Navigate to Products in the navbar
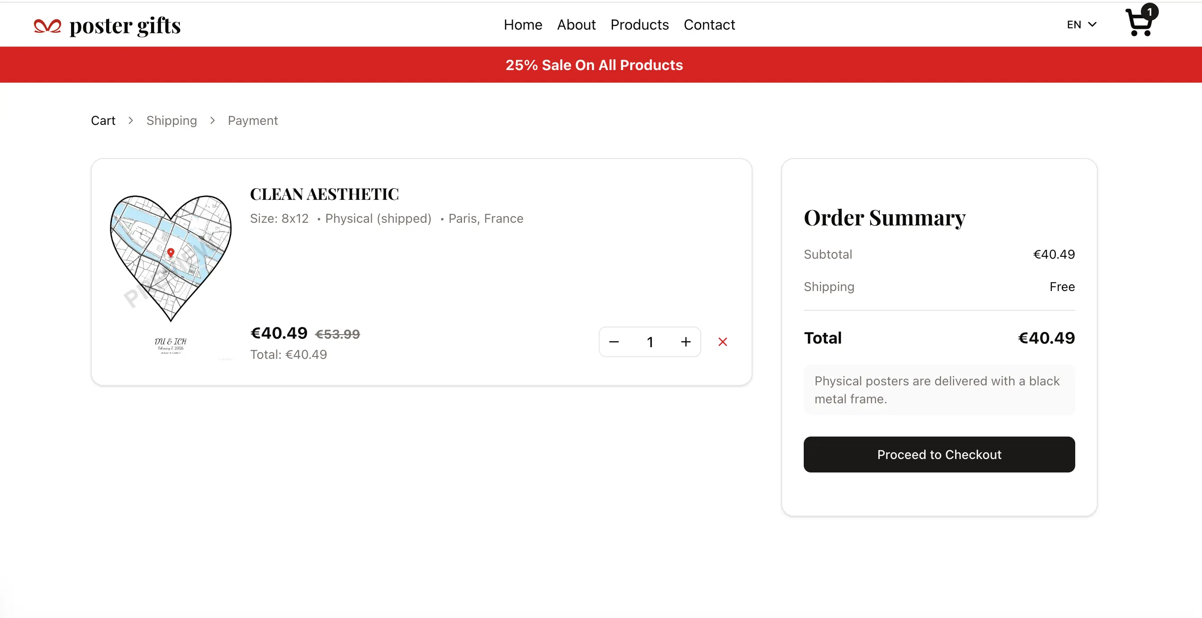1202x618 pixels. [639, 25]
